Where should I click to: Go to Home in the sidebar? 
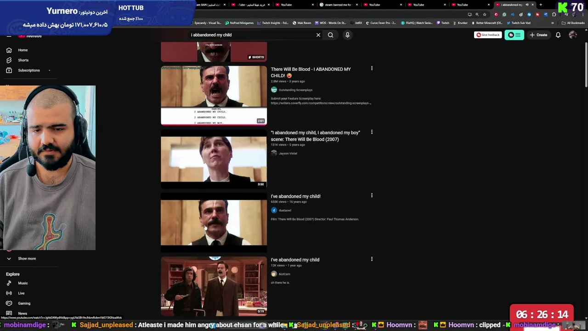[x=23, y=50]
